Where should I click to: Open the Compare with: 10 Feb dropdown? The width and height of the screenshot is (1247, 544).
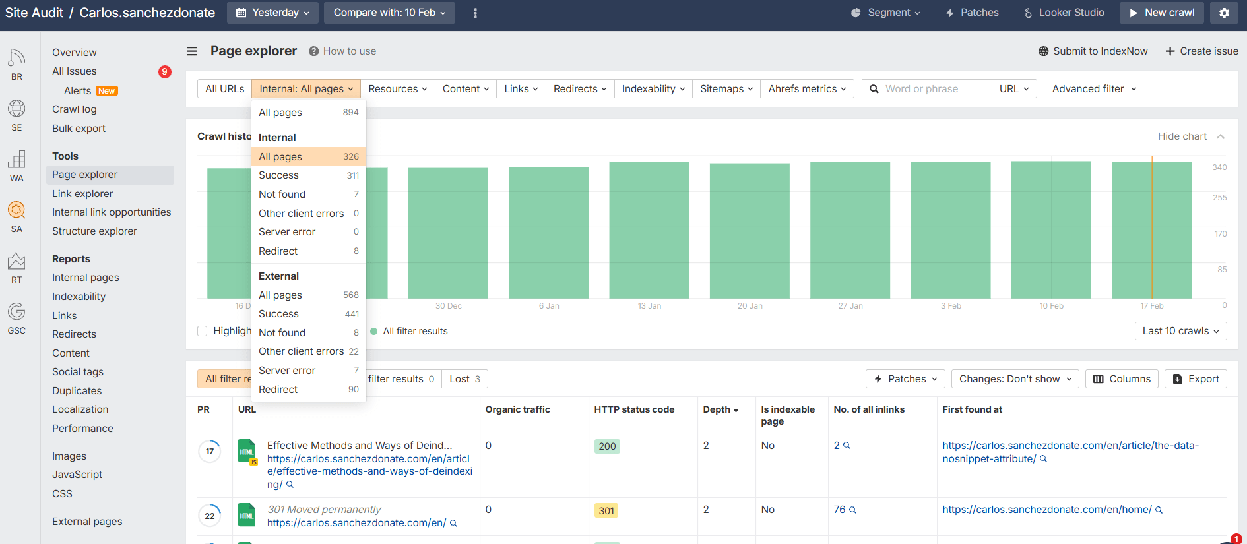[x=389, y=13]
